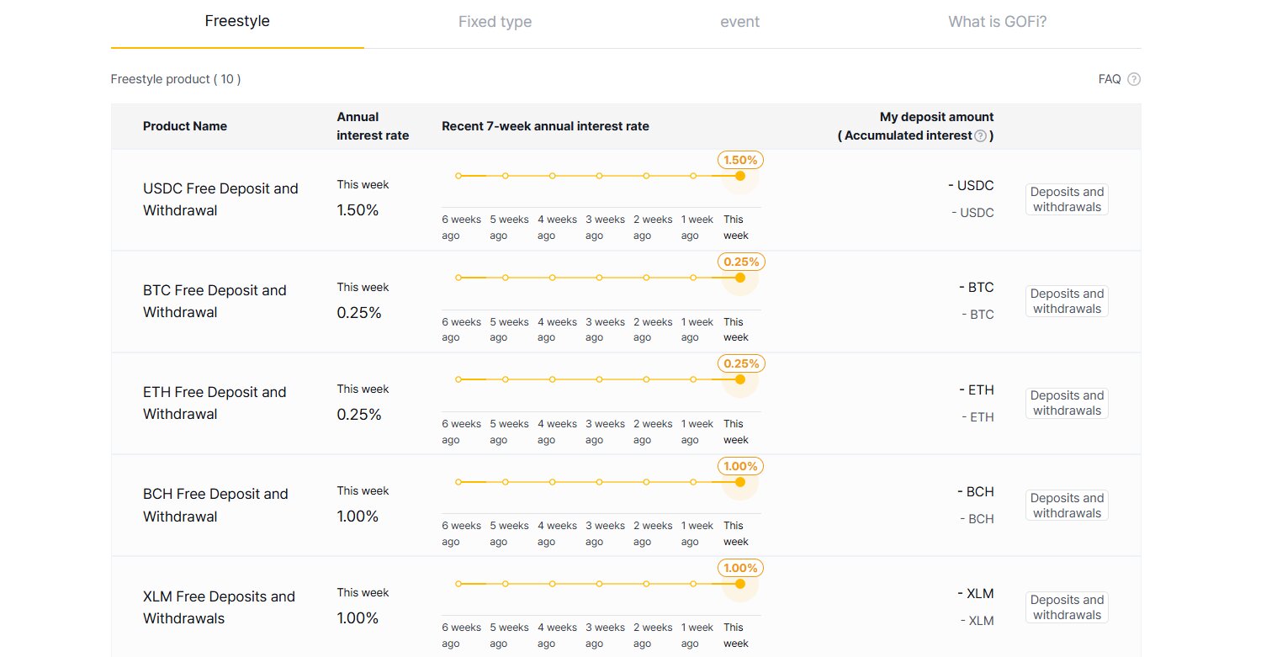Open Deposits and withdrawals for XLM
Screen dimensions: 1261x657
(1067, 607)
